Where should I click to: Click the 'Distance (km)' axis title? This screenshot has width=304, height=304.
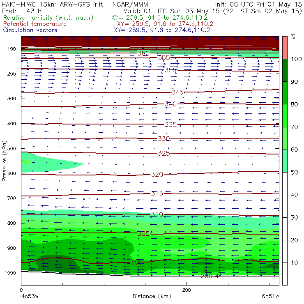[152, 296]
